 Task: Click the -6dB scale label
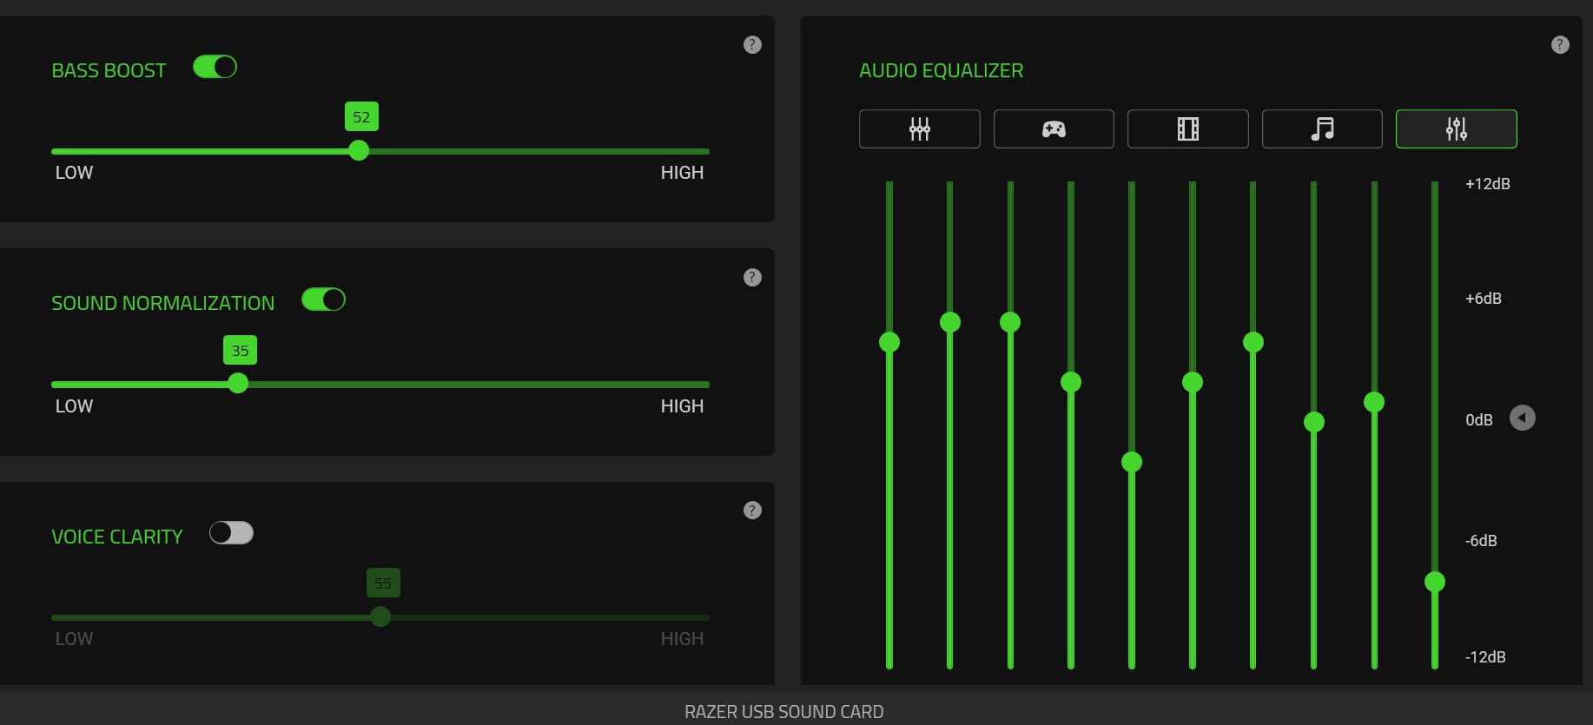pos(1482,541)
